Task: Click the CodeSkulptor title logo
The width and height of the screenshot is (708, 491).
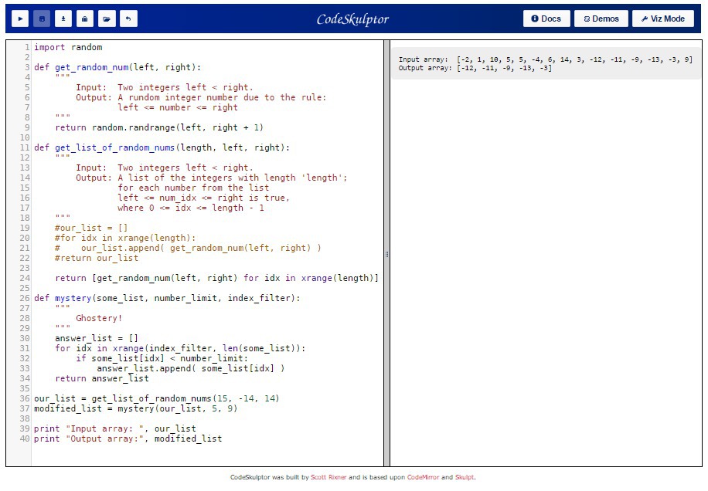Action: coord(352,19)
